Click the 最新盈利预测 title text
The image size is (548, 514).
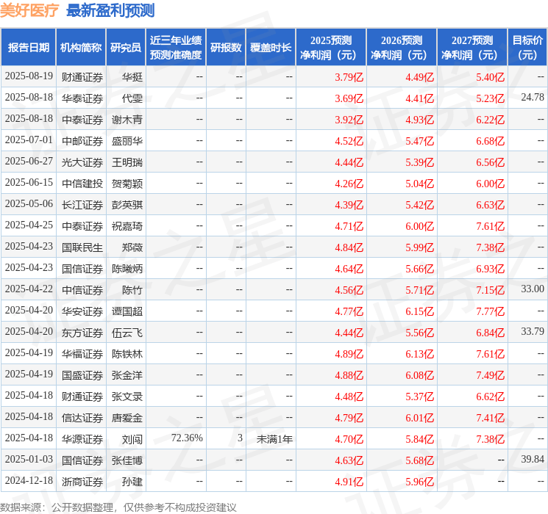click(110, 10)
